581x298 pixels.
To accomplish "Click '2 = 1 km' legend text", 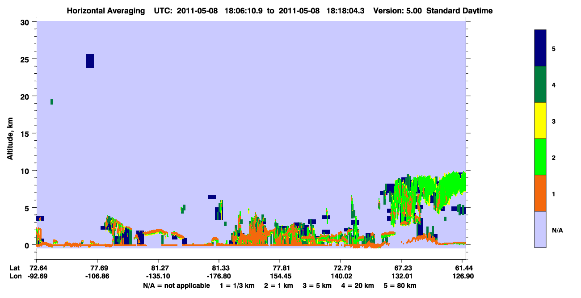I will tap(278, 285).
